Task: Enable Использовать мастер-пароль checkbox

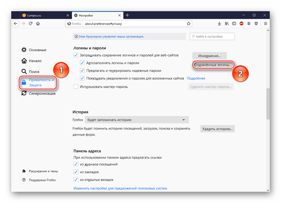Action: point(76,86)
